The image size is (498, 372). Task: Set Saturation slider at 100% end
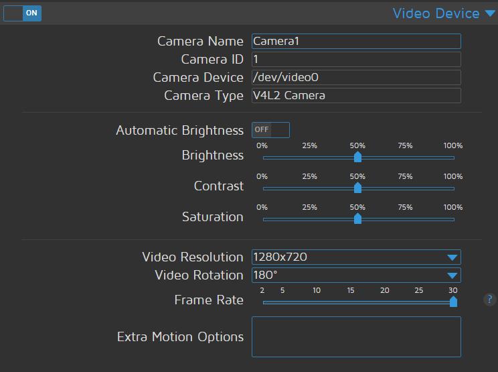[453, 219]
